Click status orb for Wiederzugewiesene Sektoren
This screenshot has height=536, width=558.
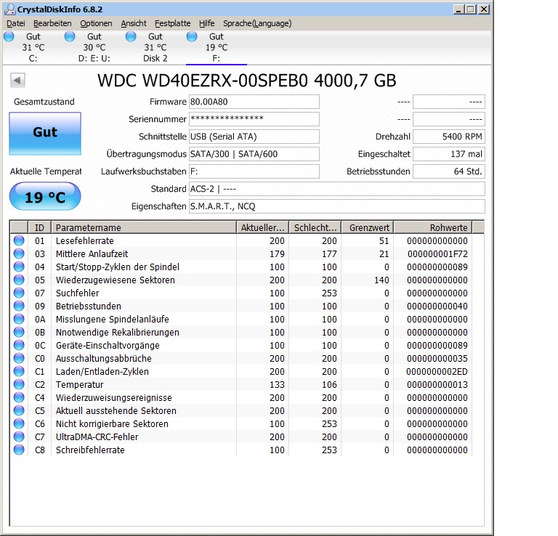point(19,280)
